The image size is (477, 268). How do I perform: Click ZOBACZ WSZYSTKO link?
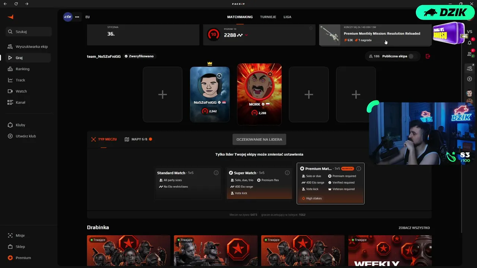click(x=414, y=228)
